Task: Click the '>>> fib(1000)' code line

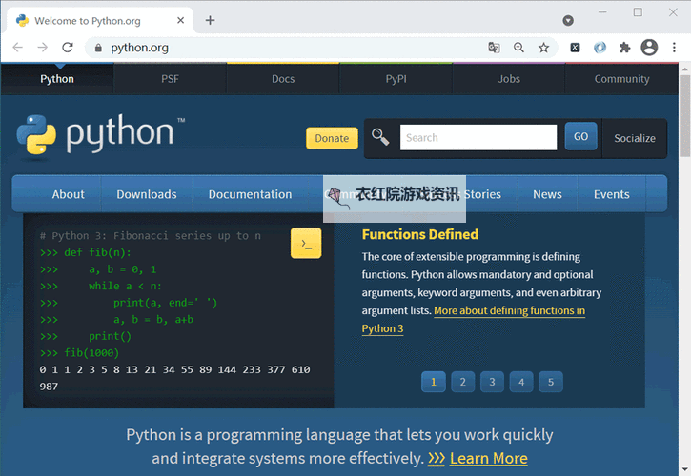Action: [79, 353]
